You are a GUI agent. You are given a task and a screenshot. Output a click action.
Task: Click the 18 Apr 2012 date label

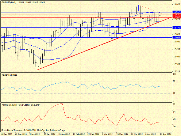(166, 134)
